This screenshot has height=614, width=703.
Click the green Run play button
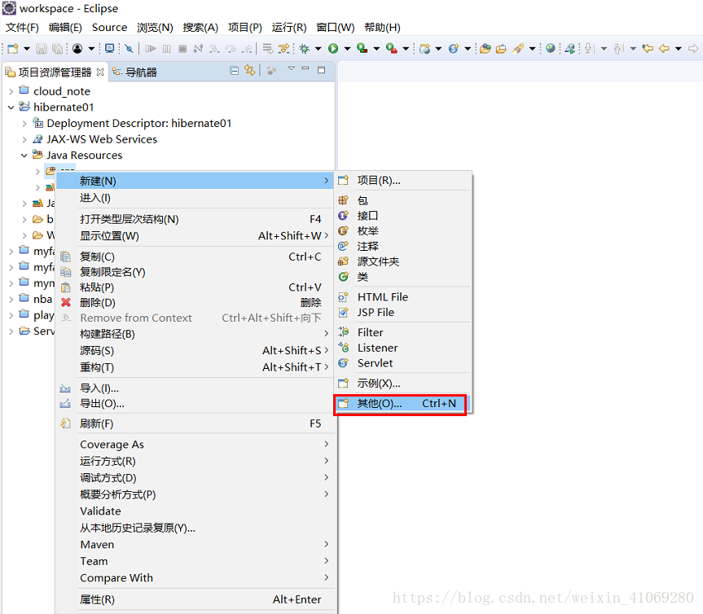click(333, 48)
